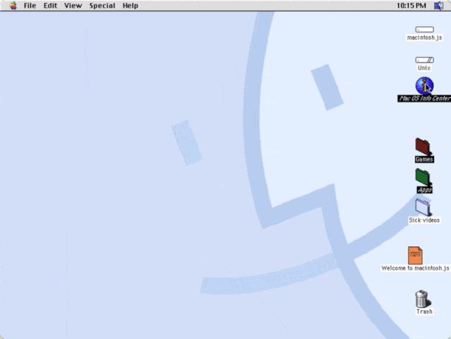Open the File menu

[30, 6]
